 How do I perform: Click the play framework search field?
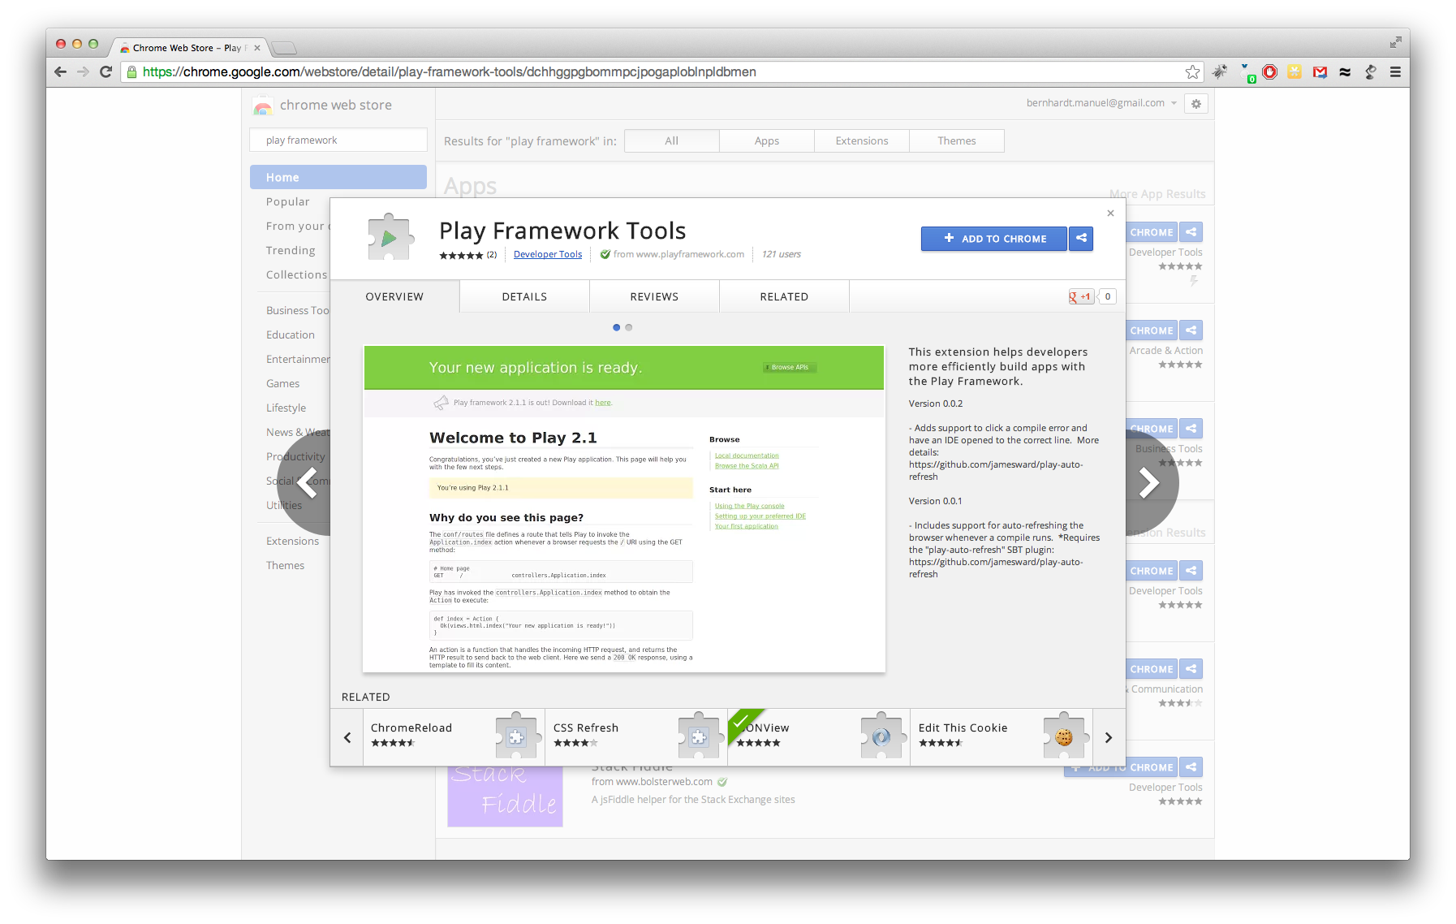[338, 140]
